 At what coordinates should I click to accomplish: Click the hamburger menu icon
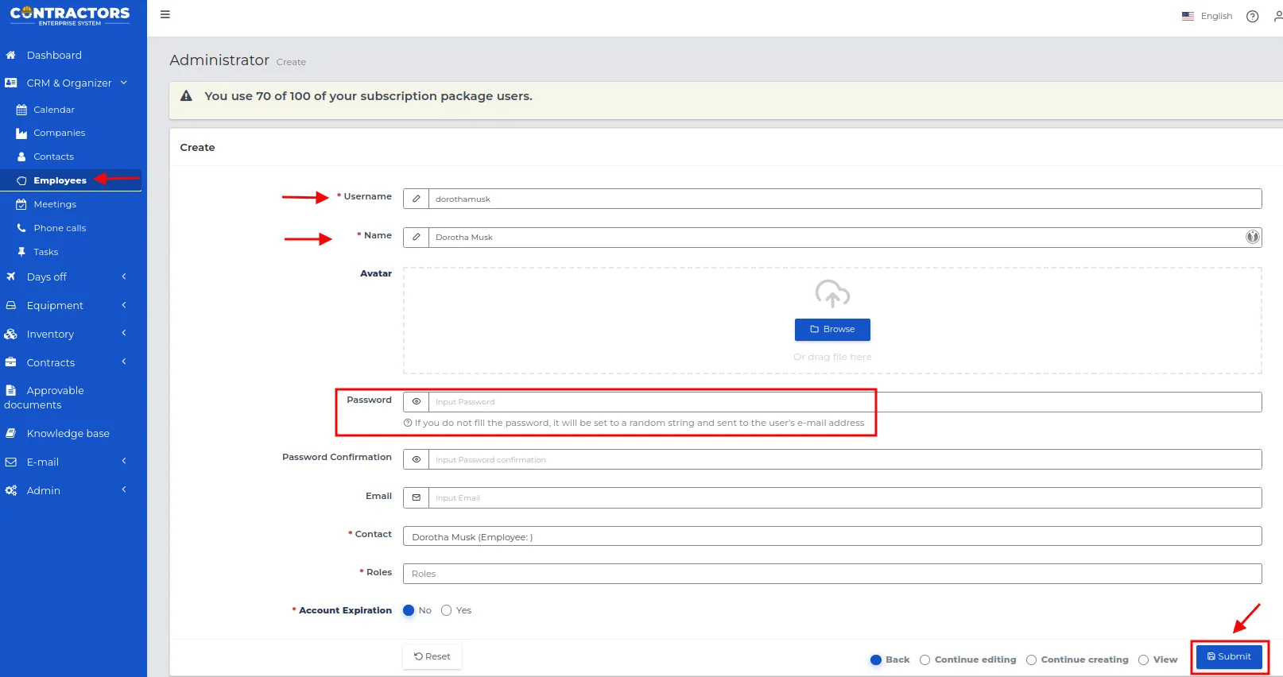point(165,14)
